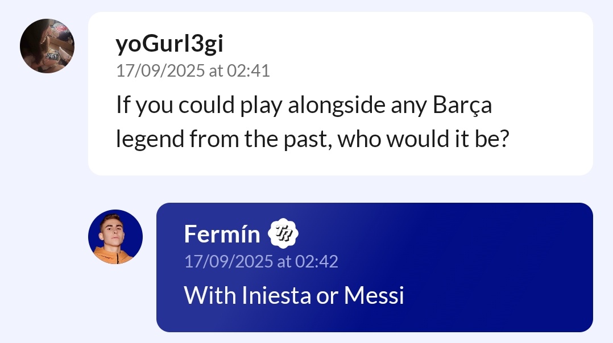Click the name "Messi" in Fermín's reply
This screenshot has height=343, width=613.
(x=374, y=296)
